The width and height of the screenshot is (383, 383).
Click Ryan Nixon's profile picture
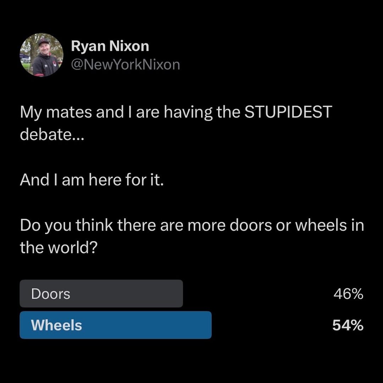click(x=41, y=55)
